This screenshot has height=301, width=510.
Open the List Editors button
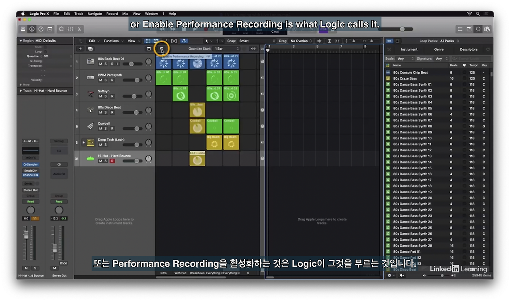460,29
